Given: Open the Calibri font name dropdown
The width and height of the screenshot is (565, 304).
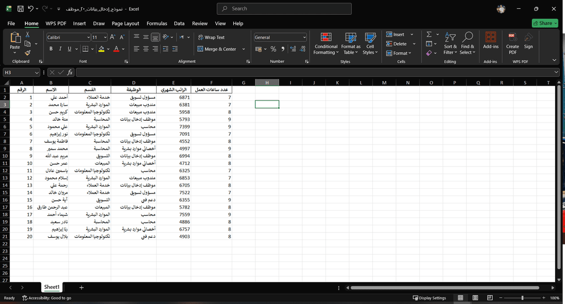Looking at the screenshot, I should coord(88,38).
